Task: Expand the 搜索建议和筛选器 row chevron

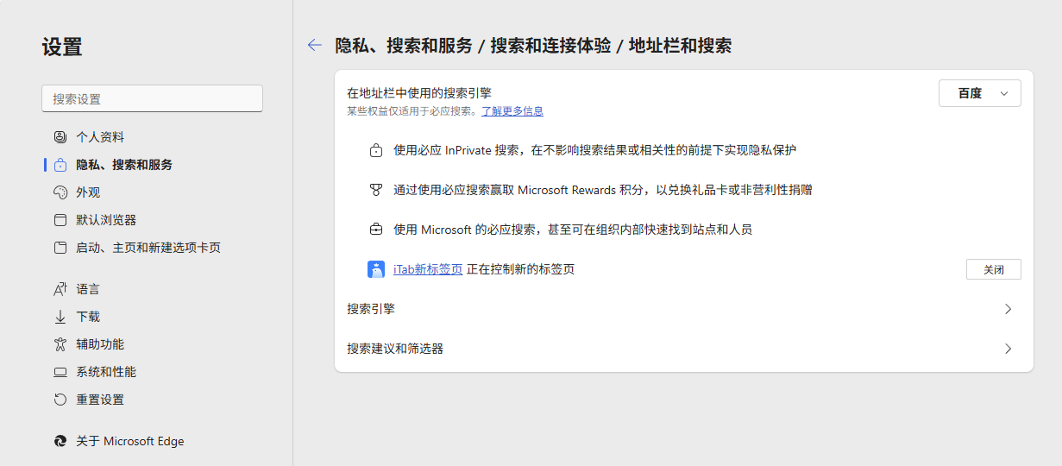Action: pyautogui.click(x=1009, y=349)
